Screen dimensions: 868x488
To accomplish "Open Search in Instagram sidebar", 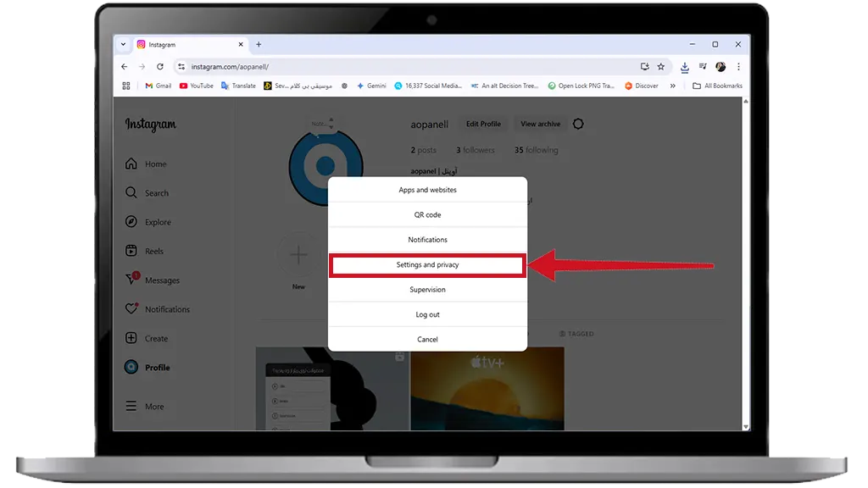I will click(x=147, y=192).
